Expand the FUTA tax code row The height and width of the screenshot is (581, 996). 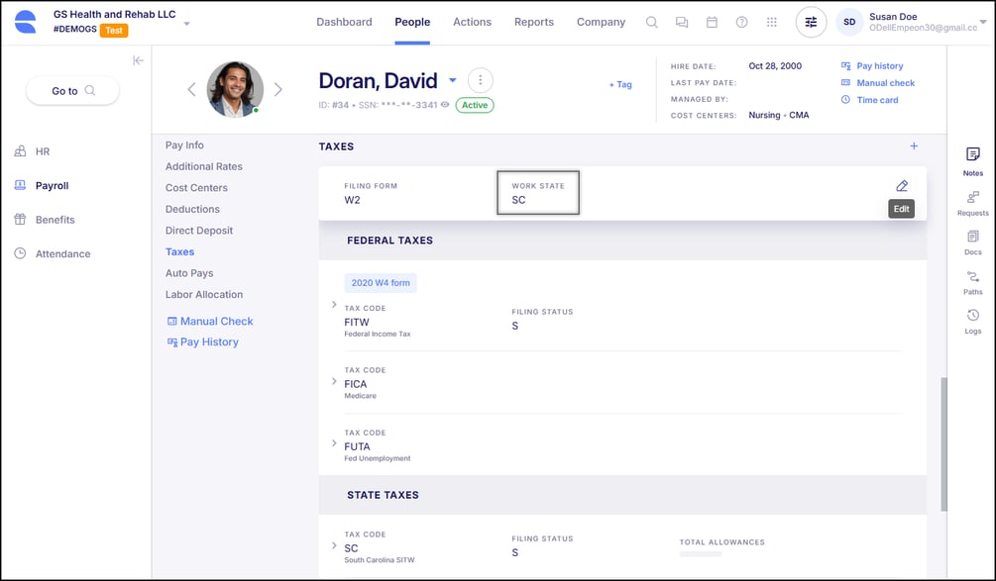334,443
